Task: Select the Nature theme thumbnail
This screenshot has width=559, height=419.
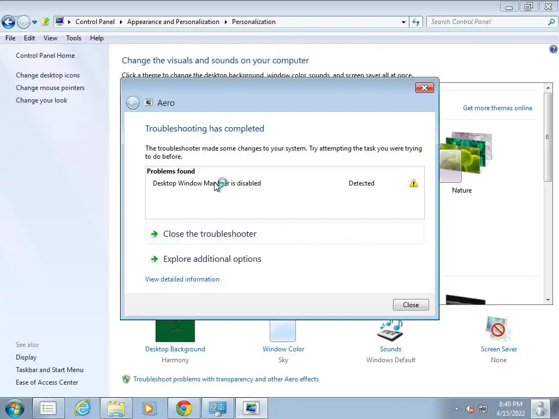Action: click(x=466, y=157)
